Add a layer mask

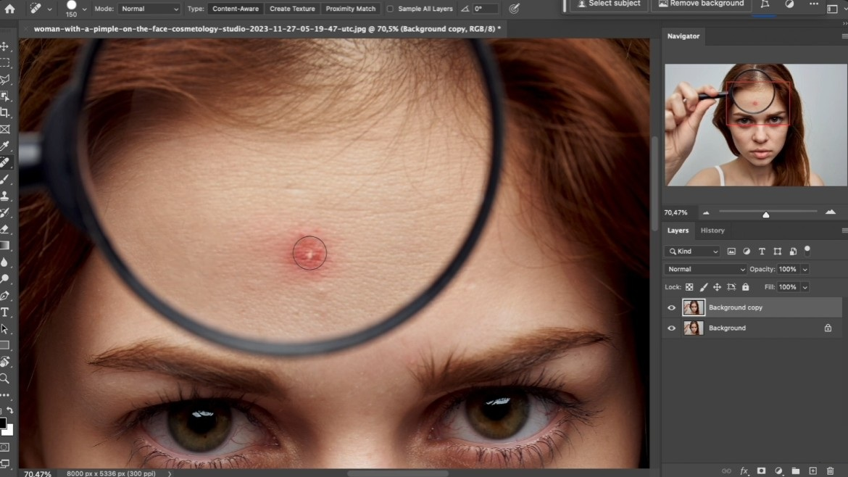point(761,471)
